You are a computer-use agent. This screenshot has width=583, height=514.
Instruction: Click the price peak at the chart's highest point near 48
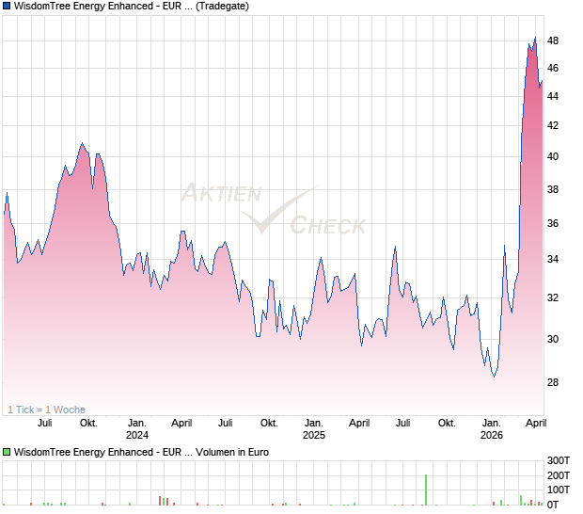click(x=534, y=39)
